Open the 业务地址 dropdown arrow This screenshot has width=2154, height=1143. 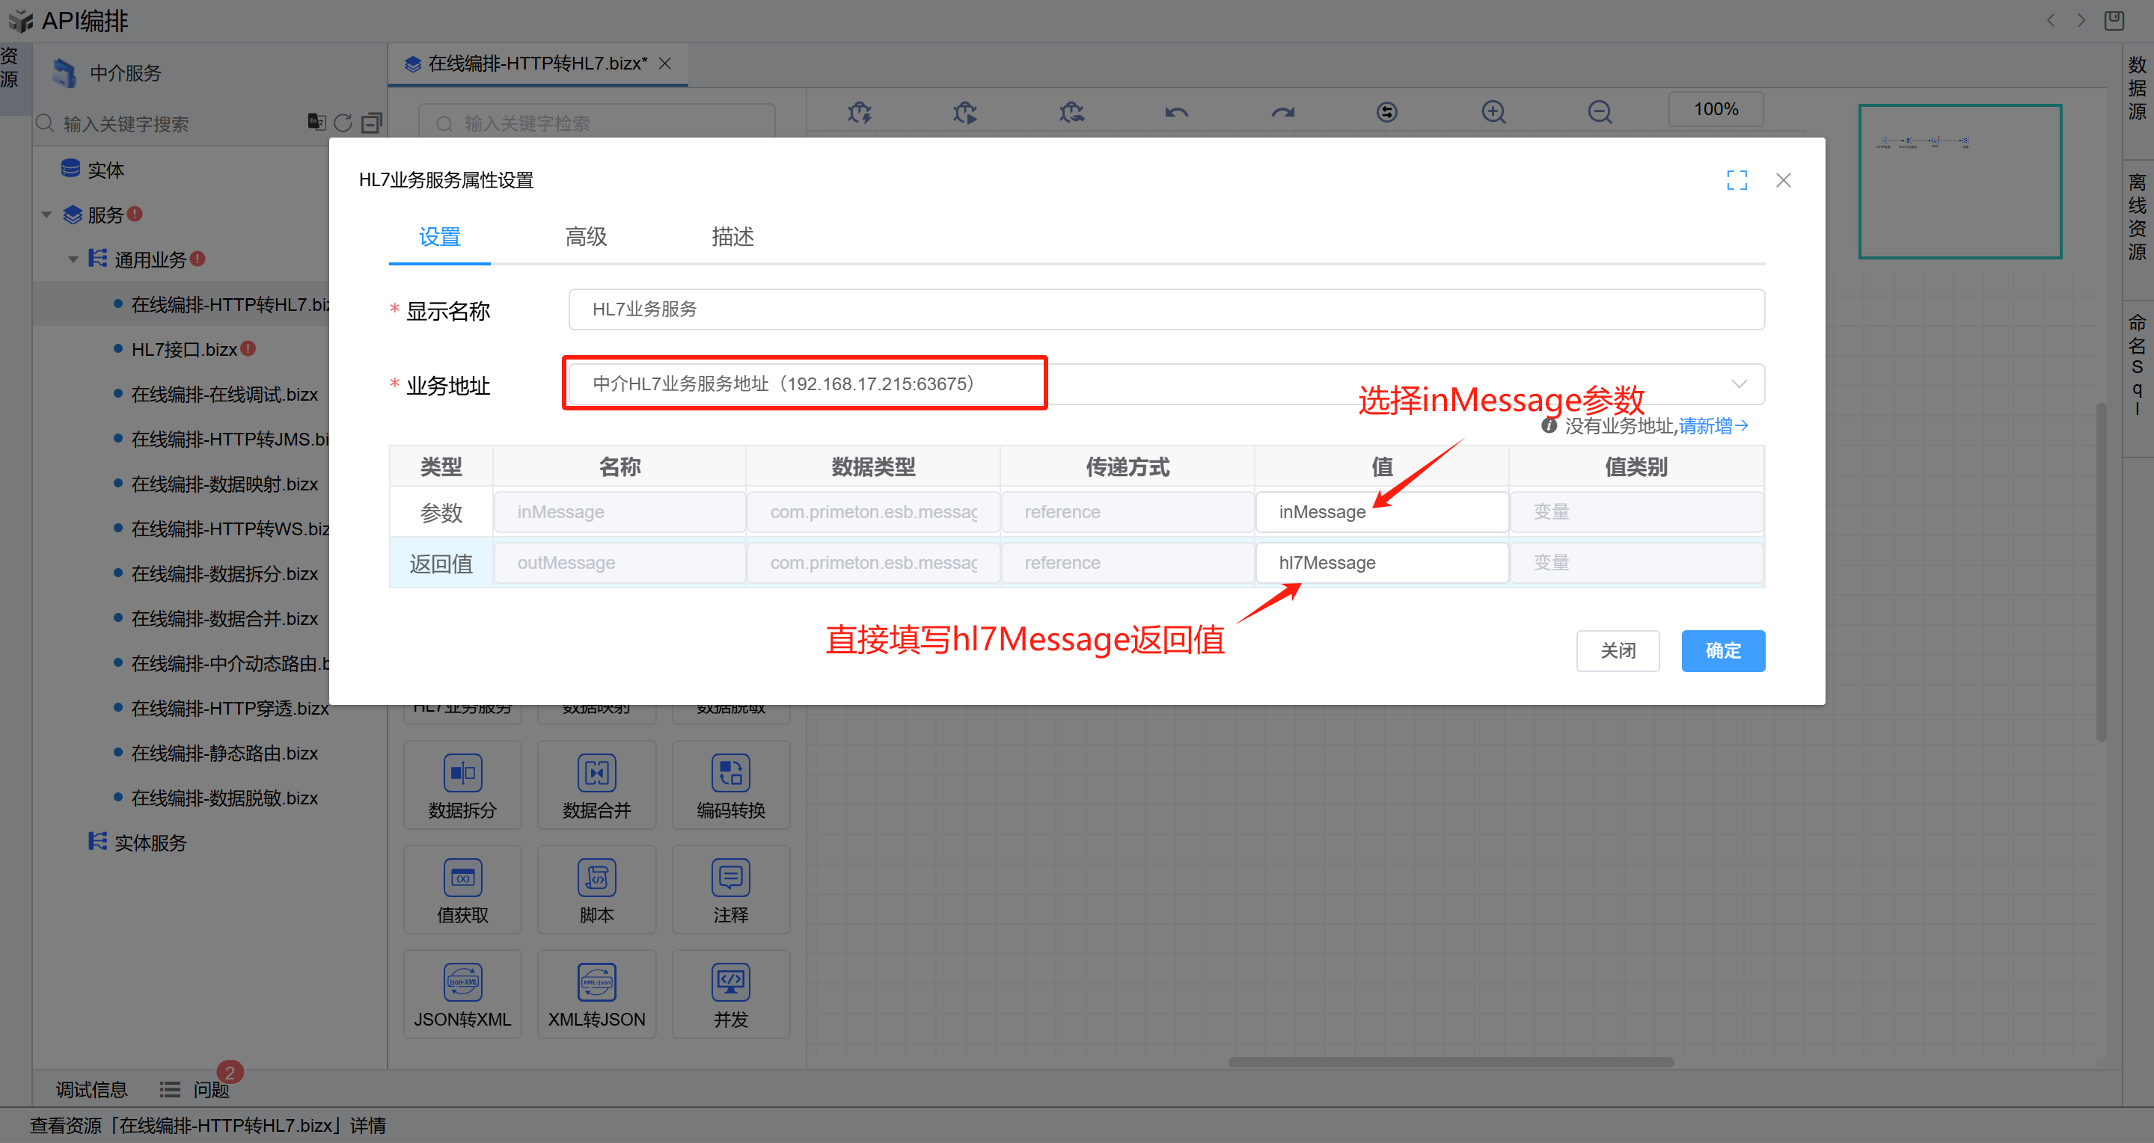coord(1739,384)
